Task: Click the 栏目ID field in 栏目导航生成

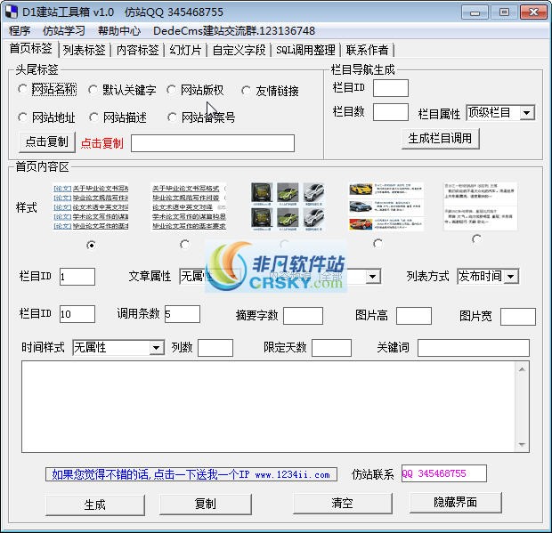Action: (391, 87)
